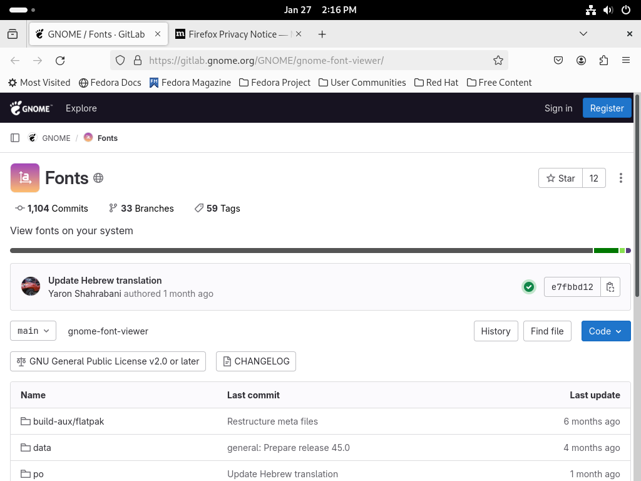Copy the commit SHA to clipboard
The height and width of the screenshot is (481, 641).
(610, 287)
